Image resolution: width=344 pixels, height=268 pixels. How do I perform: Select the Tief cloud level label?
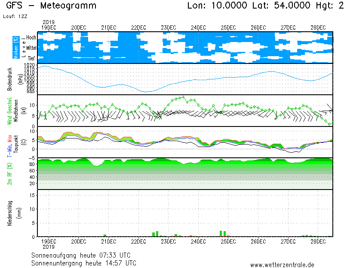pos(32,58)
